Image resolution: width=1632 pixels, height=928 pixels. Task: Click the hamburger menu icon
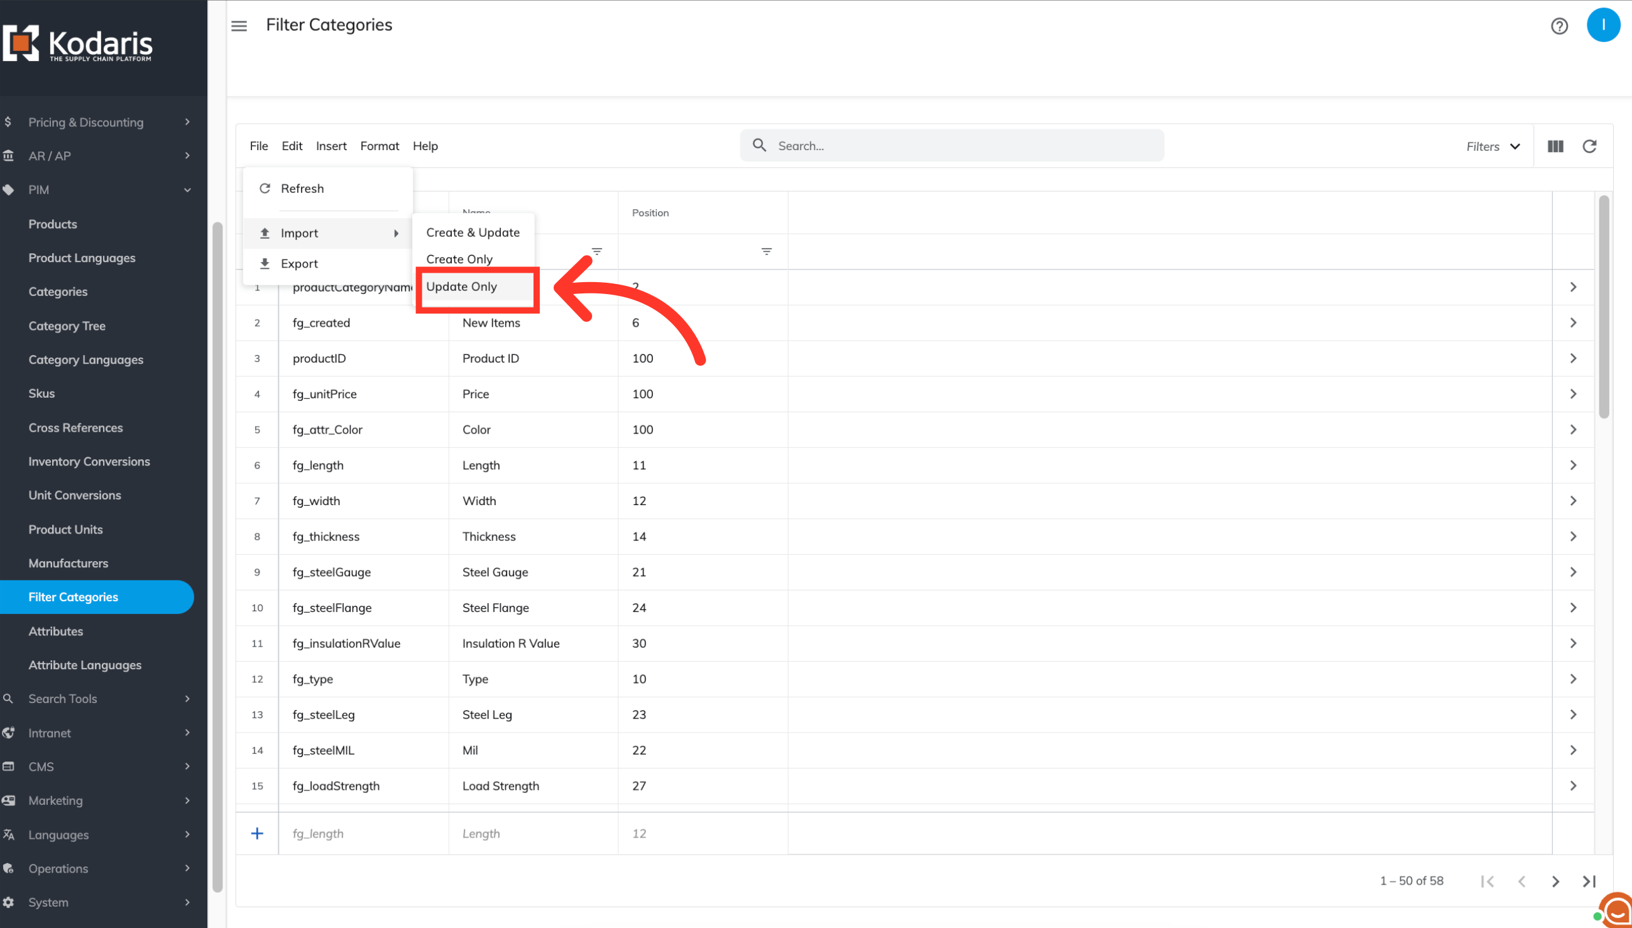[239, 26]
